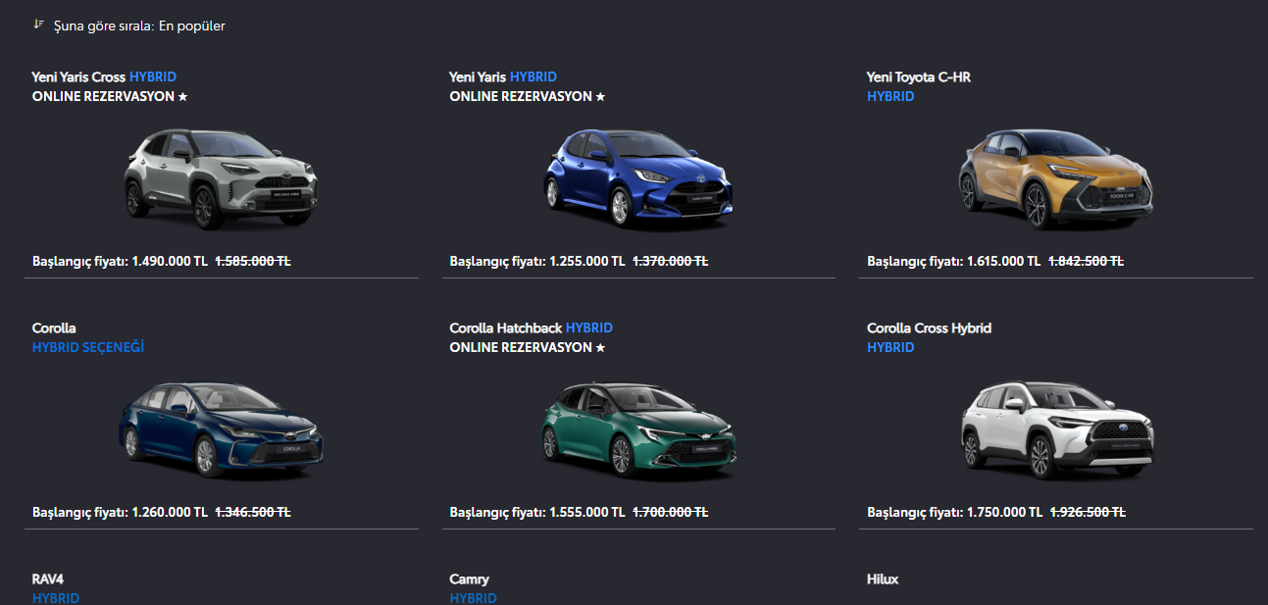Open the white Corolla Cross Hybrid image
The height and width of the screenshot is (605, 1268).
coord(1056,430)
